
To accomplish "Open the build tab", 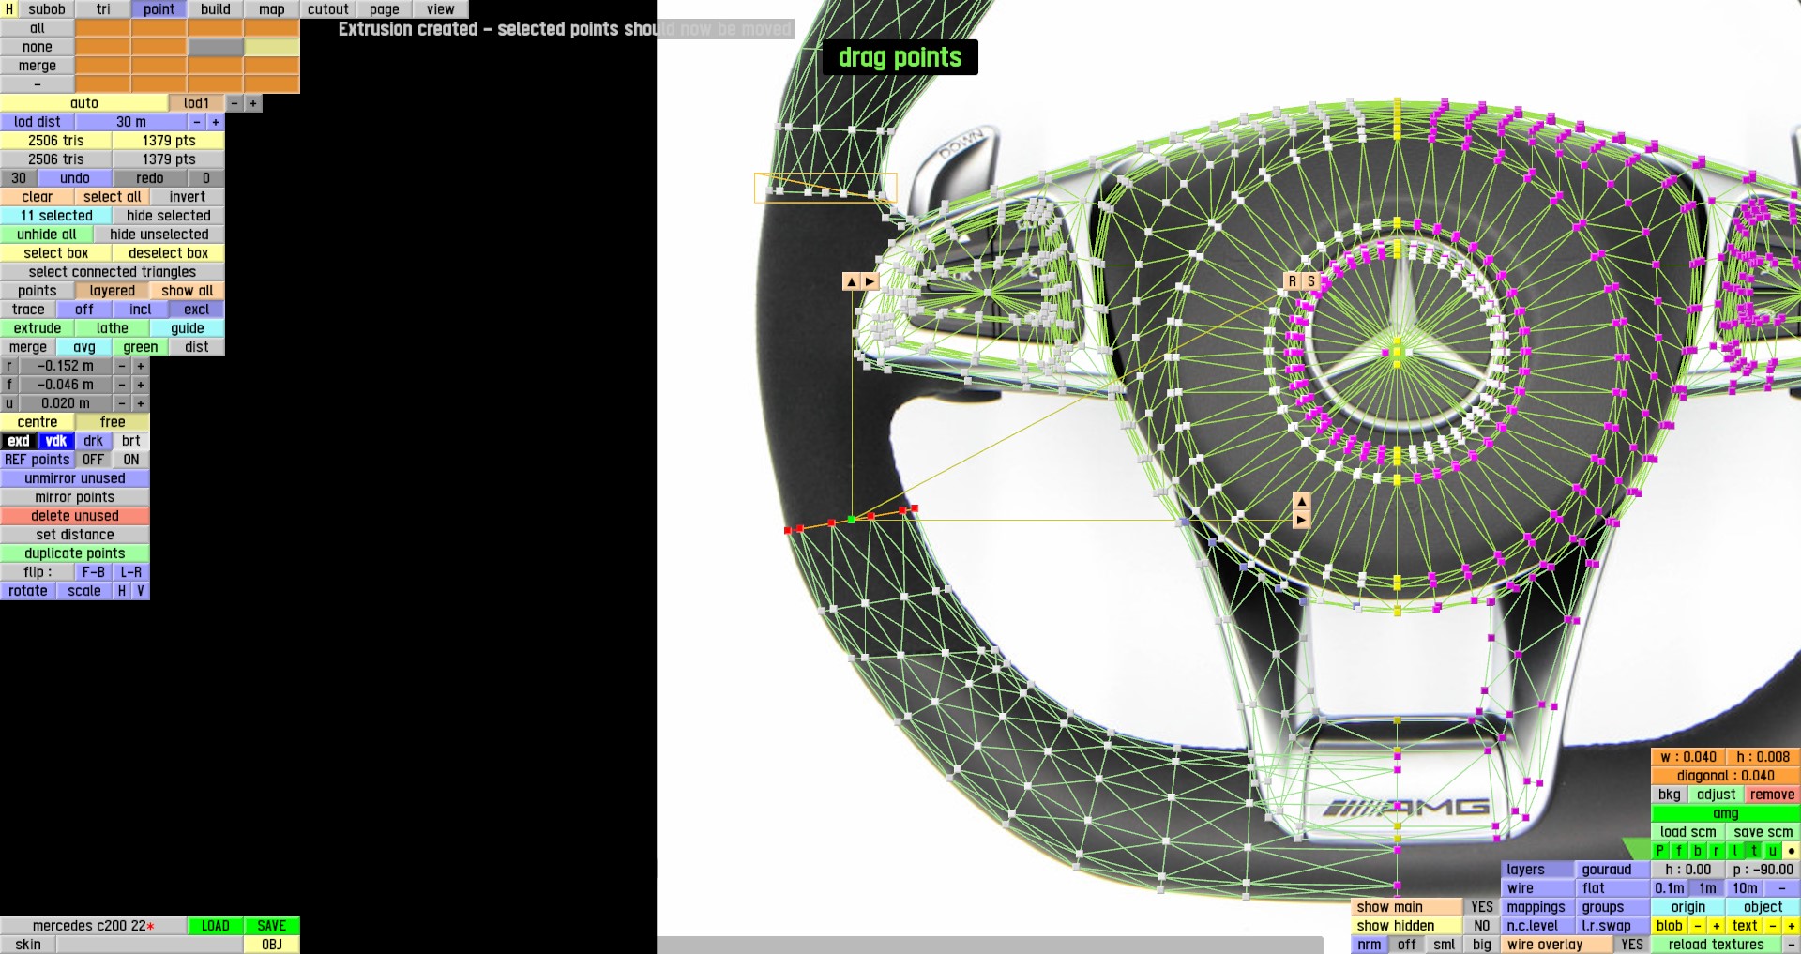I will (216, 9).
